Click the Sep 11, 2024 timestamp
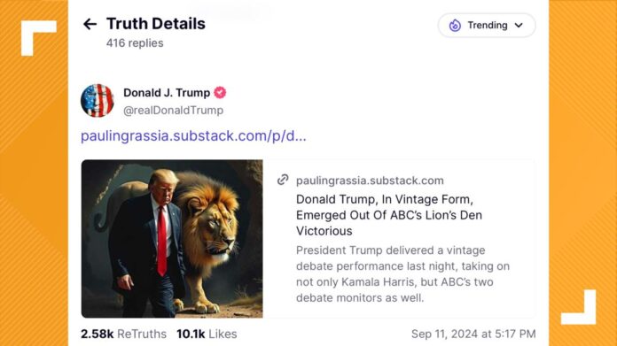The image size is (617, 346). [x=473, y=334]
